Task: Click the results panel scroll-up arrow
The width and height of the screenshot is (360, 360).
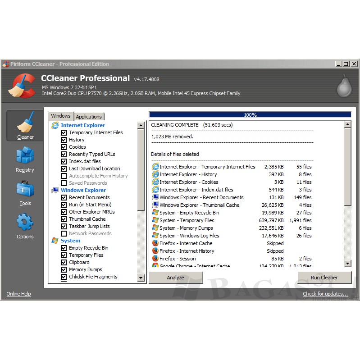Action: pyautogui.click(x=347, y=125)
